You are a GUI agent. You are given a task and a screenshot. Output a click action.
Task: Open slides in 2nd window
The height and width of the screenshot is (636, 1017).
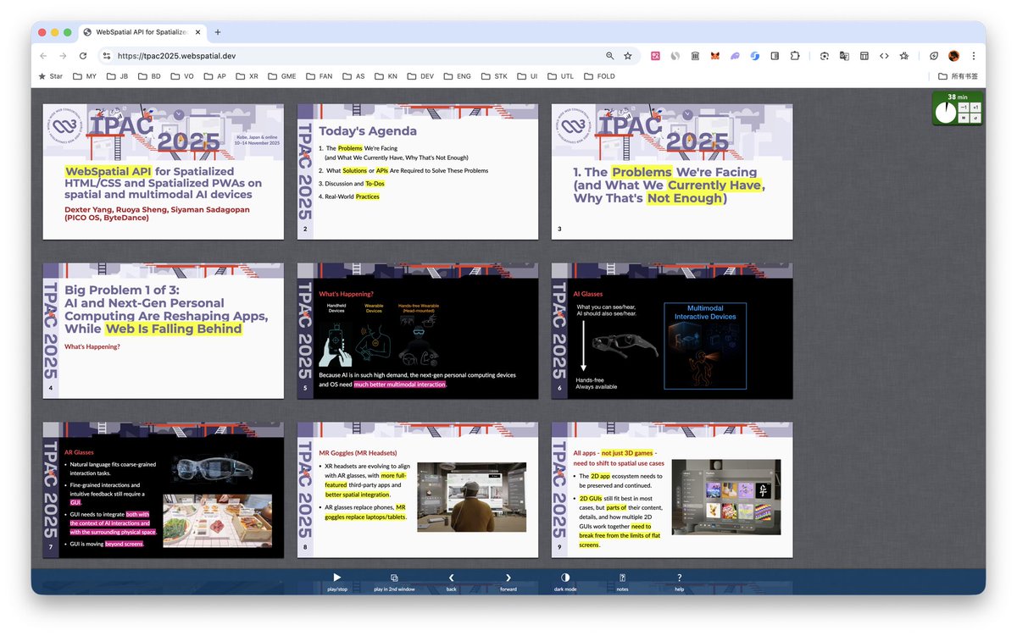pyautogui.click(x=394, y=581)
